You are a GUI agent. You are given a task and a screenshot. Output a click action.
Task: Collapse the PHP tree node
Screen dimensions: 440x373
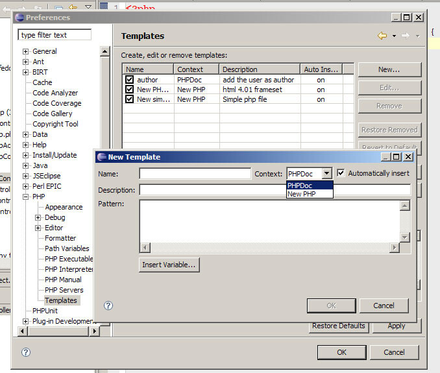click(25, 197)
